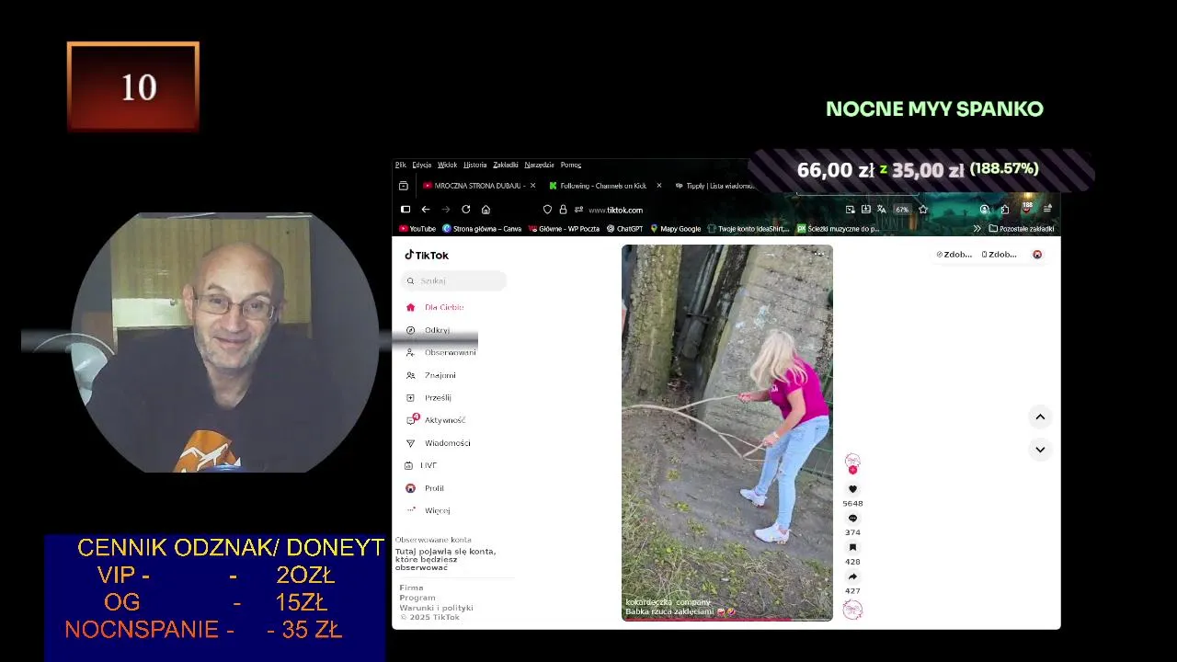Click the first Zdob... coins button
Image resolution: width=1177 pixels, height=662 pixels.
pyautogui.click(x=954, y=255)
